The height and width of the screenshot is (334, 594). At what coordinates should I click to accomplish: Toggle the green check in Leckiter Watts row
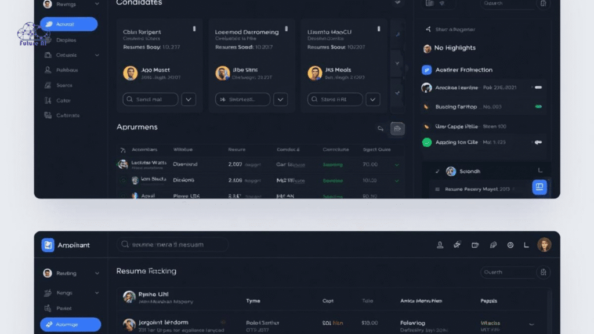397,165
